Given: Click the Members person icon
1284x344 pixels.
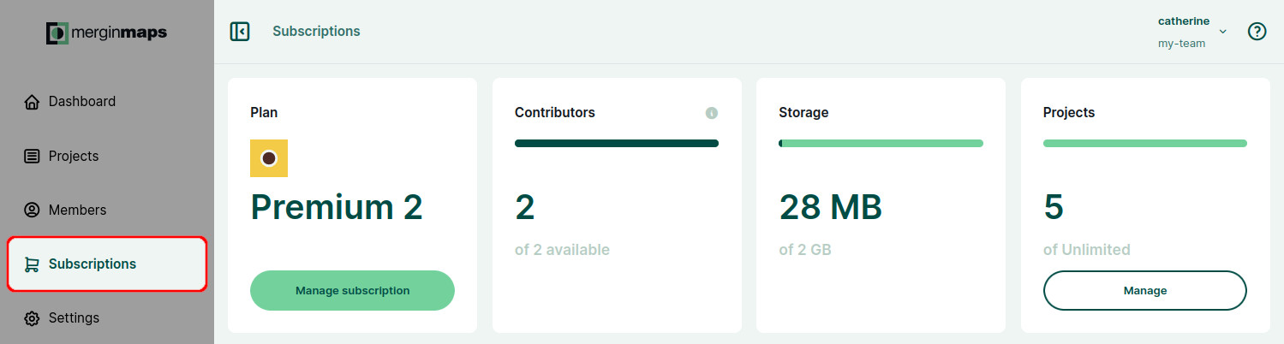Looking at the screenshot, I should coord(32,211).
